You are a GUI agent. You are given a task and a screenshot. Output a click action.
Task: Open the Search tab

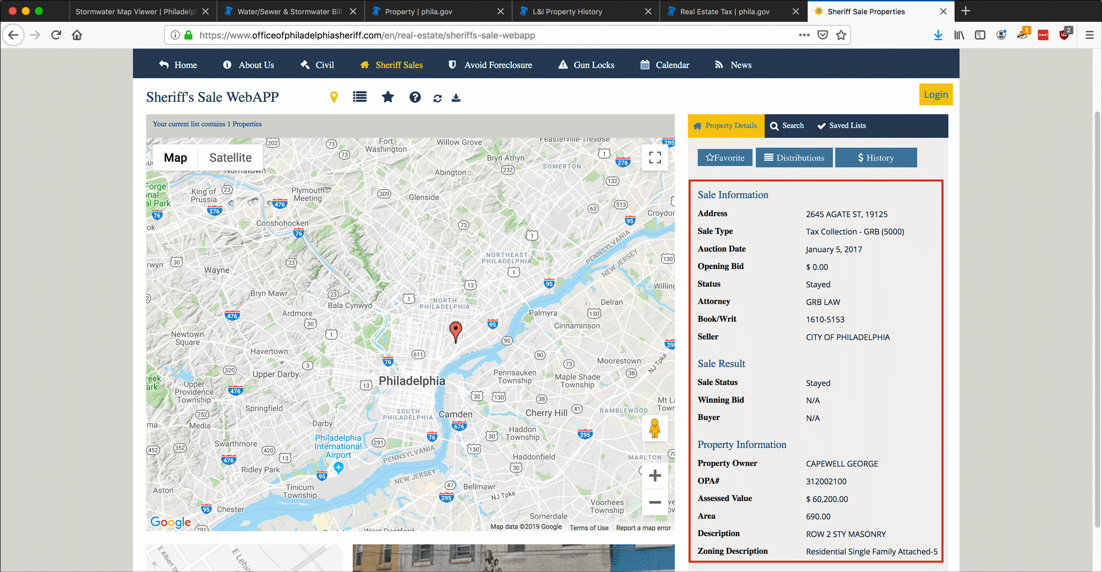point(787,126)
